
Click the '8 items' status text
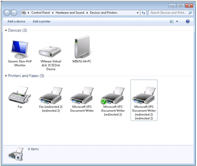click(x=33, y=149)
